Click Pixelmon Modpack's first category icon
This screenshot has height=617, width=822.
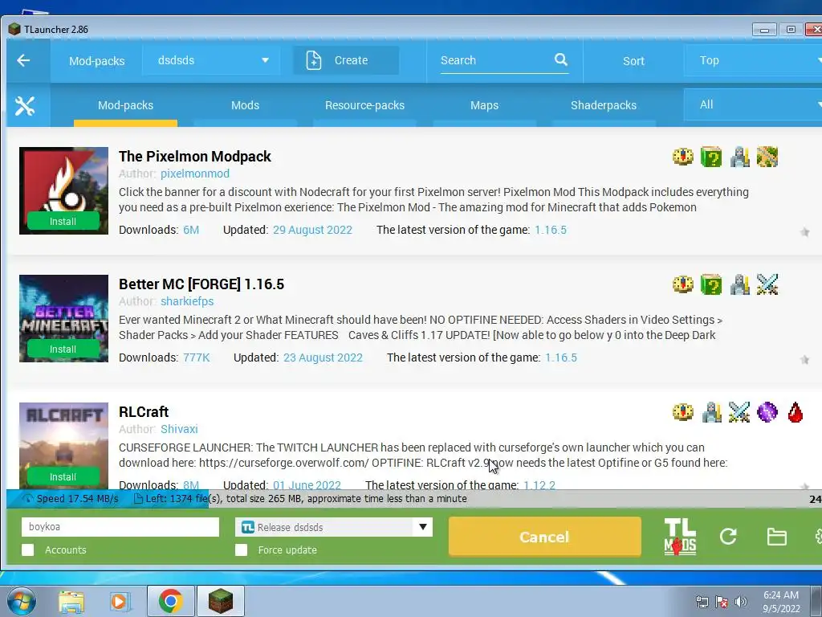tap(682, 157)
